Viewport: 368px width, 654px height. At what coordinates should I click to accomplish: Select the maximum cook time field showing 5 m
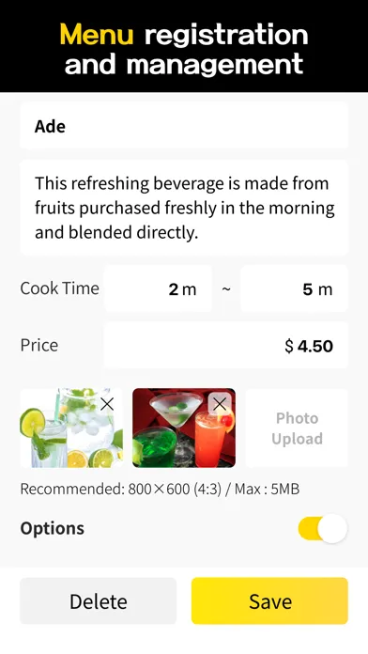tap(294, 288)
